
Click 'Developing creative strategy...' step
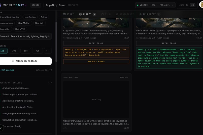(18, 101)
